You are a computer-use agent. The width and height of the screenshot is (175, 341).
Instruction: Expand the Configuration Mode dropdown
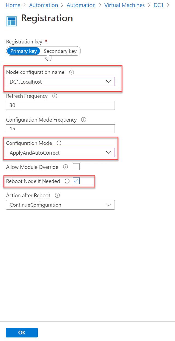tap(60, 153)
